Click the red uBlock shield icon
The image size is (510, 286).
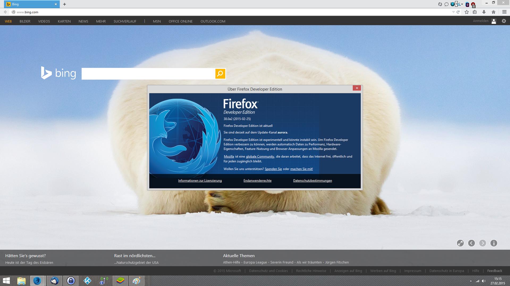[x=473, y=5]
